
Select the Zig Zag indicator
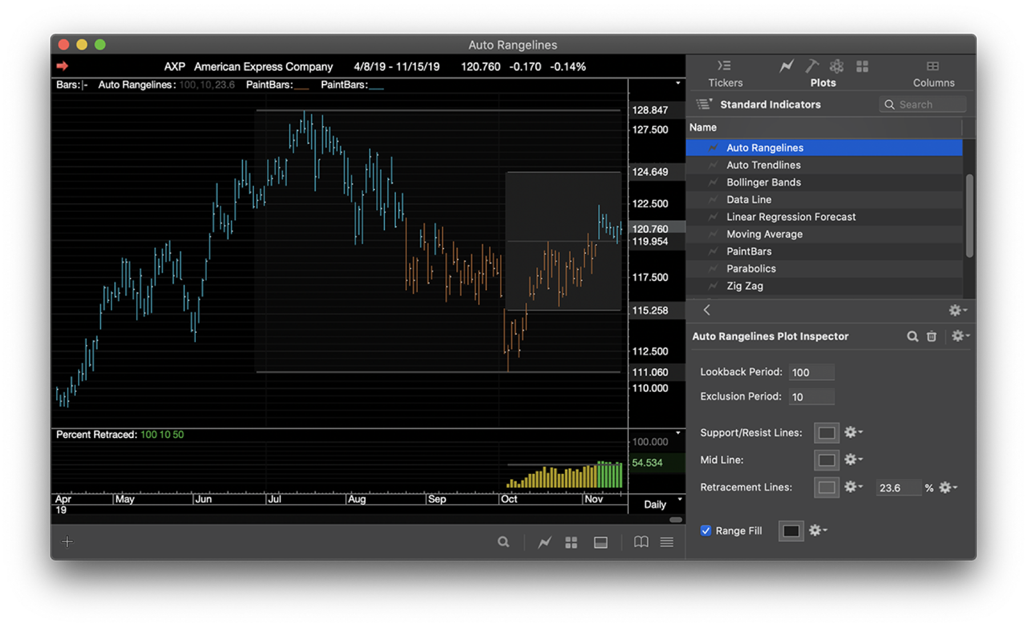[x=745, y=286]
